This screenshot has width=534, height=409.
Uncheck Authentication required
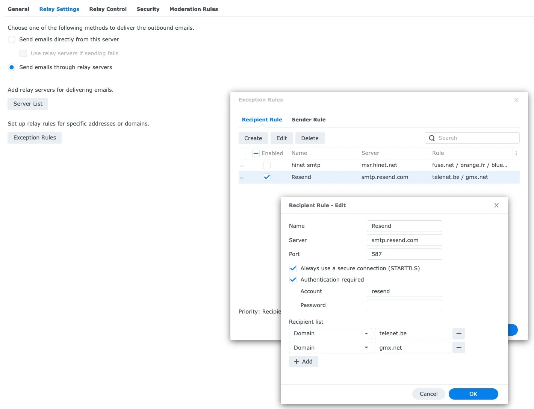[x=293, y=280]
